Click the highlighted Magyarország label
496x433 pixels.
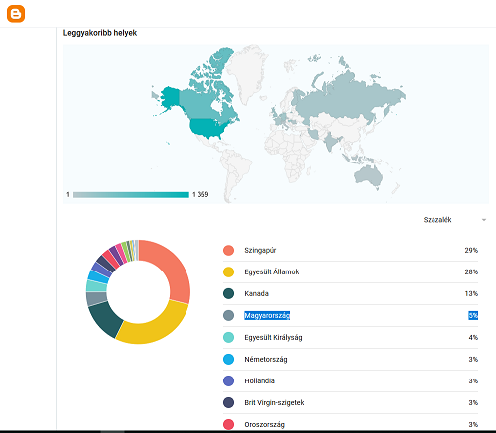tap(267, 316)
